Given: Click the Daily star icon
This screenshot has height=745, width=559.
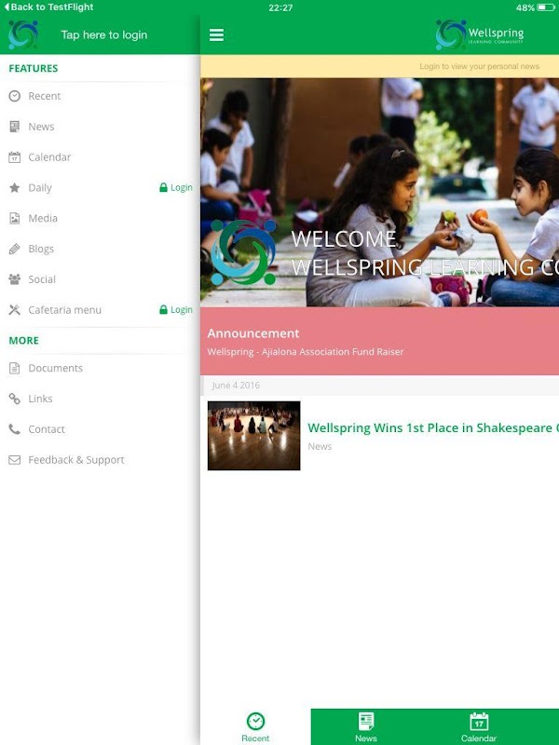Looking at the screenshot, I should 15,188.
